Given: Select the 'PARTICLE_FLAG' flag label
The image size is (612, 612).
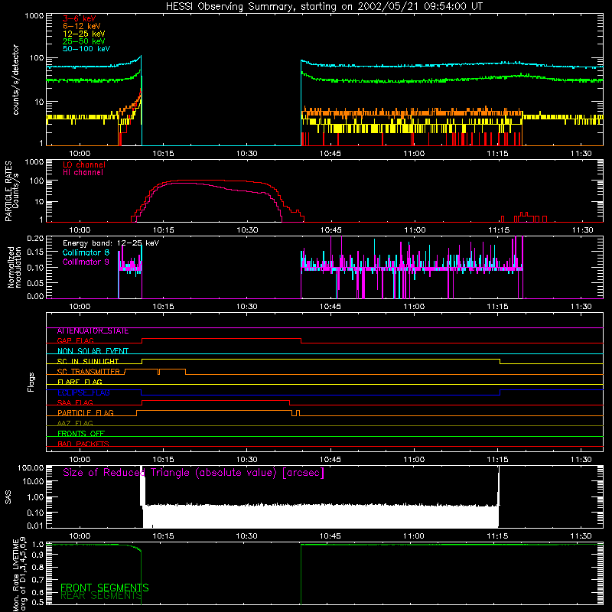Looking at the screenshot, I should [x=86, y=413].
